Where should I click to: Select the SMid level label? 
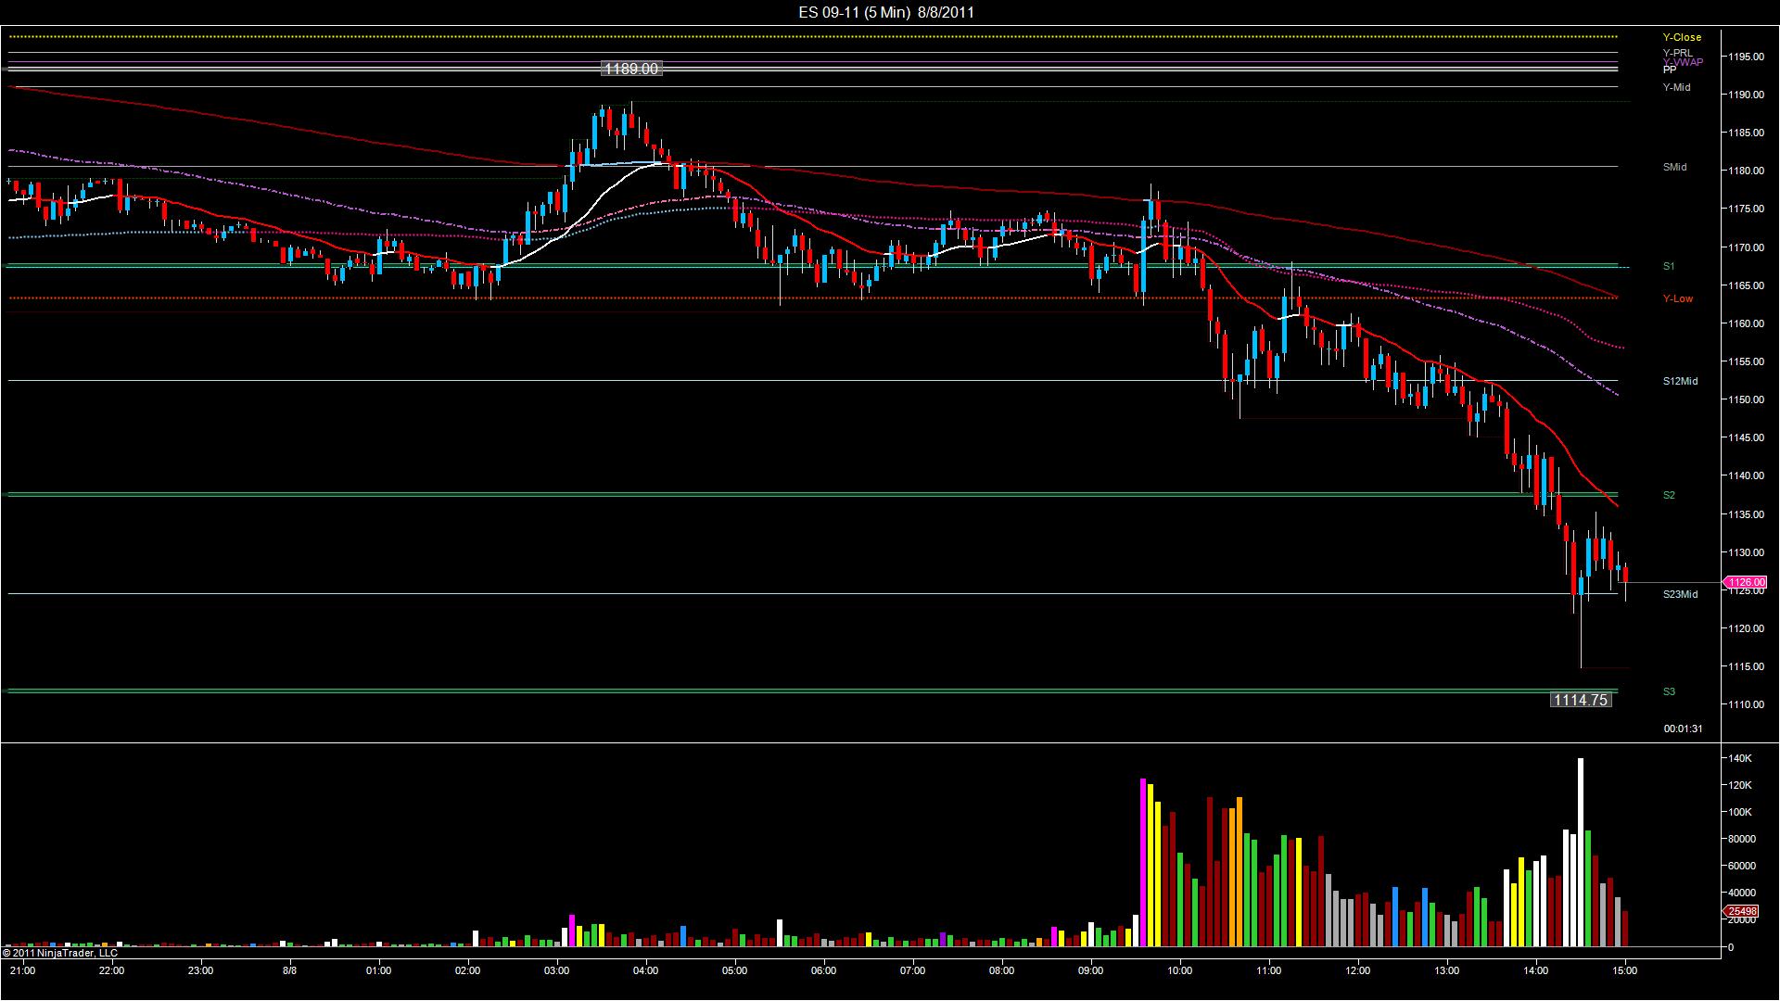[x=1674, y=167]
